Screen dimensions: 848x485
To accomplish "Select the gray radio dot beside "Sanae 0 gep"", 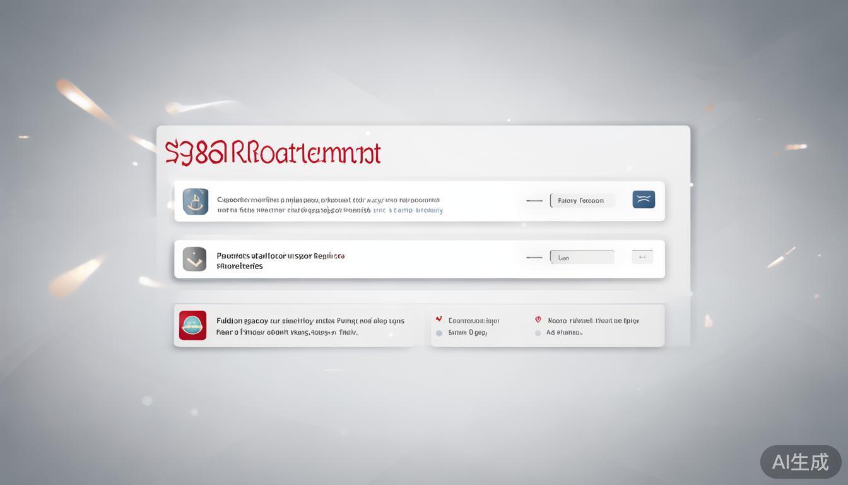I will tap(439, 333).
